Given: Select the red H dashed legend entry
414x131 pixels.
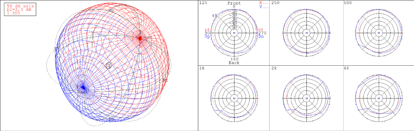Looking at the screenshot, I should pyautogui.click(x=264, y=3).
